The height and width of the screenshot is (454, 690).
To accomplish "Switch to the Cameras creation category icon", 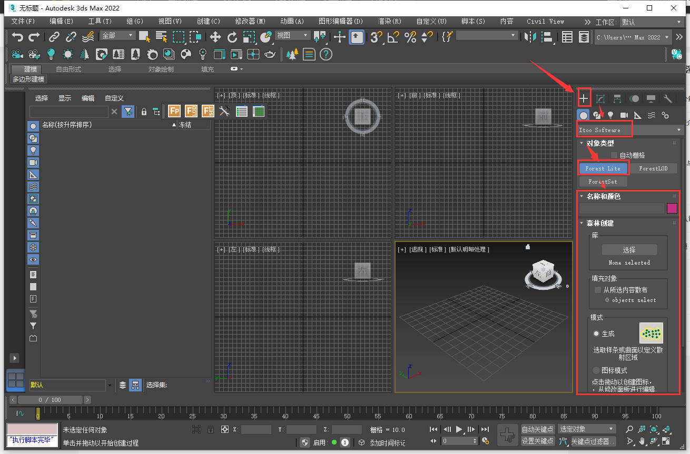I will (x=624, y=115).
